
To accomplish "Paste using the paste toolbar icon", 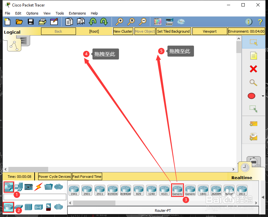I will point(81,22).
